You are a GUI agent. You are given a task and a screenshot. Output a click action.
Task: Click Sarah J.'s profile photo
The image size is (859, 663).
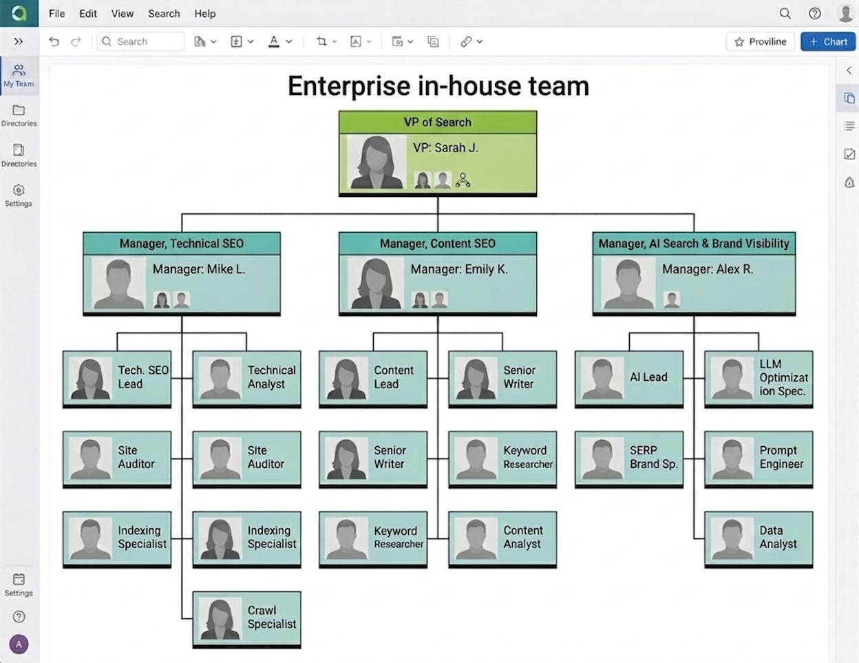pyautogui.click(x=376, y=162)
